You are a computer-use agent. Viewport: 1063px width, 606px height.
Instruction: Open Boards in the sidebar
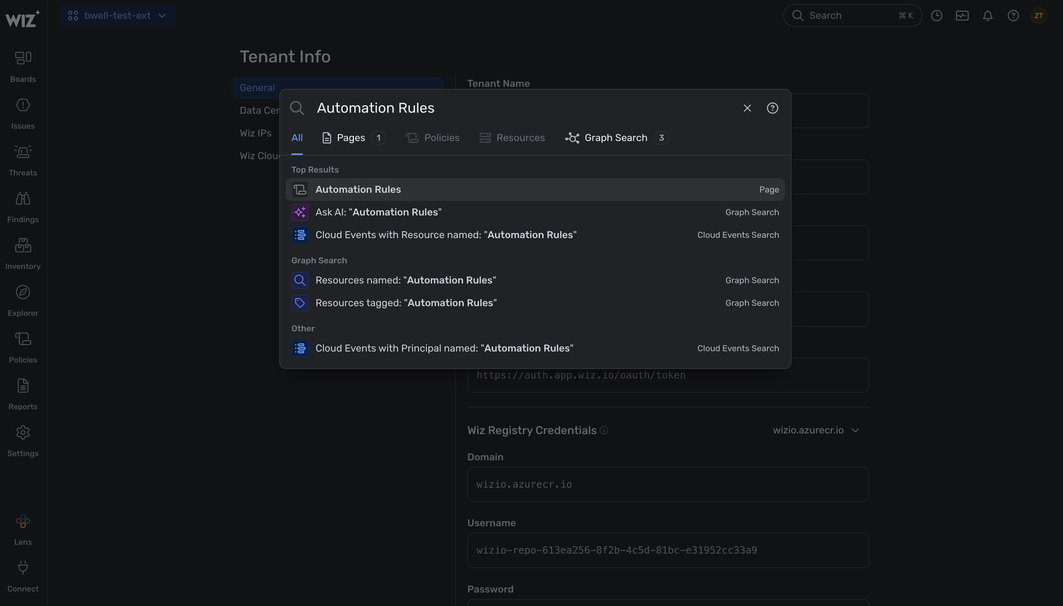tap(23, 67)
